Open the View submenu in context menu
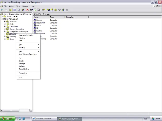 tap(28, 51)
